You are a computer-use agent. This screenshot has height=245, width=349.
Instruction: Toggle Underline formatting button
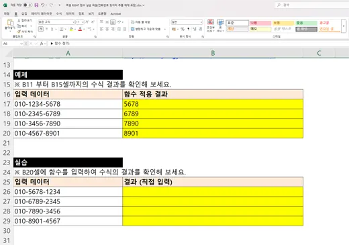(52, 29)
